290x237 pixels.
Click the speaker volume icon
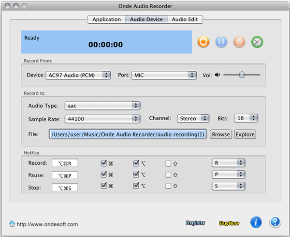pos(217,75)
